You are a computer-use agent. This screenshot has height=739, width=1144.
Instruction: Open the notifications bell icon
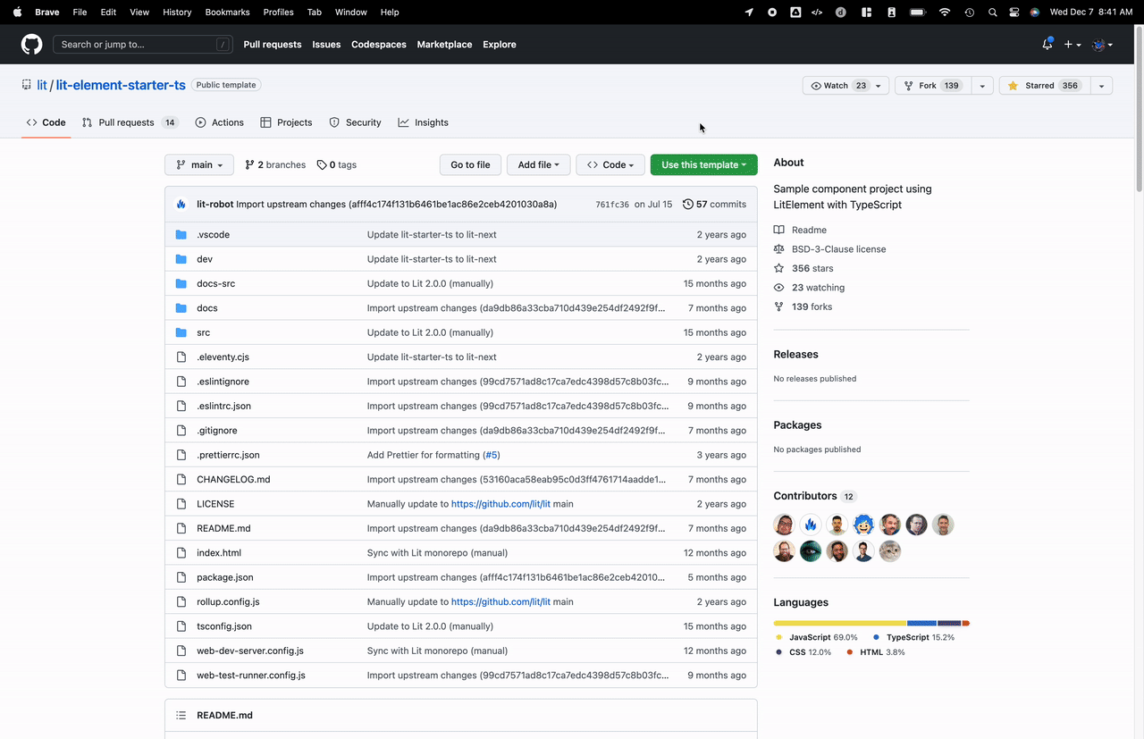1046,43
